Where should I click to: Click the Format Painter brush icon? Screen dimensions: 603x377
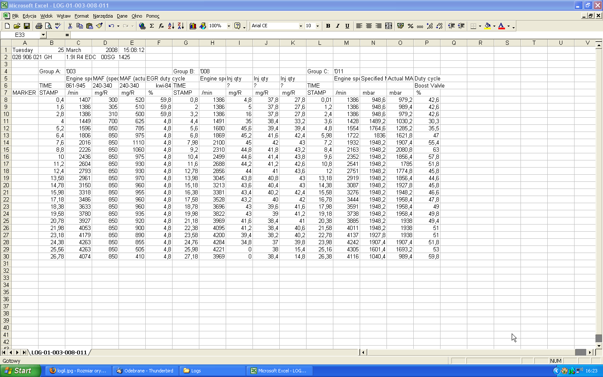(99, 26)
